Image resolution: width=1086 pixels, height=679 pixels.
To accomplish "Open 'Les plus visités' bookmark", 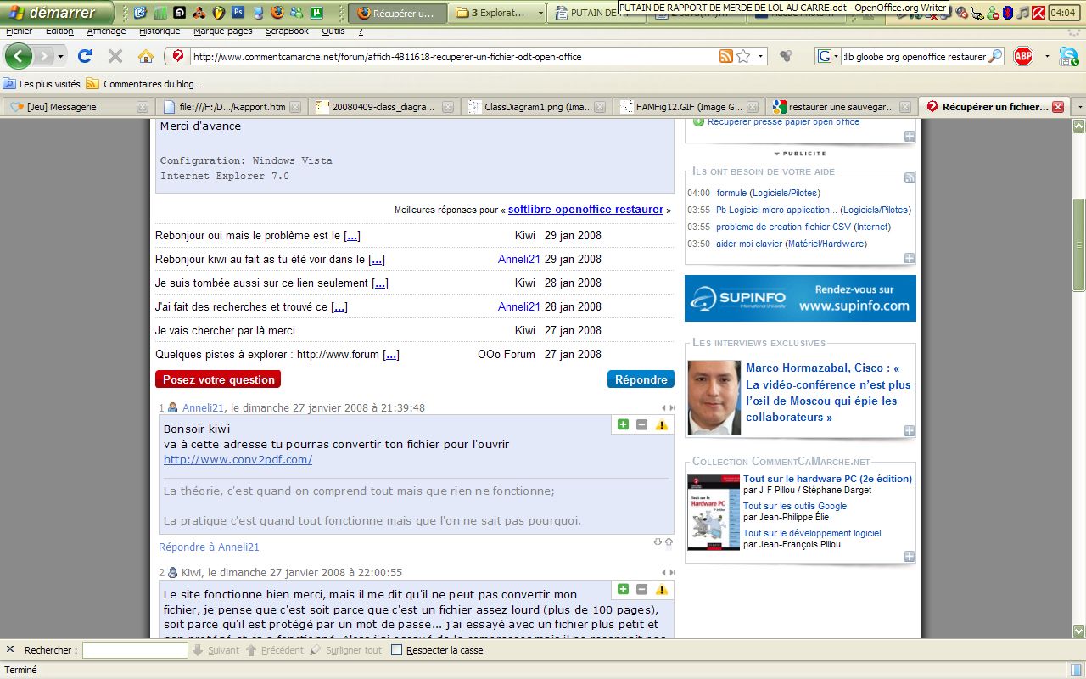I will click(42, 84).
